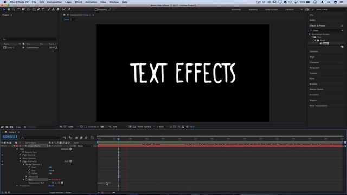Open layer parent None dropdown

[85, 146]
